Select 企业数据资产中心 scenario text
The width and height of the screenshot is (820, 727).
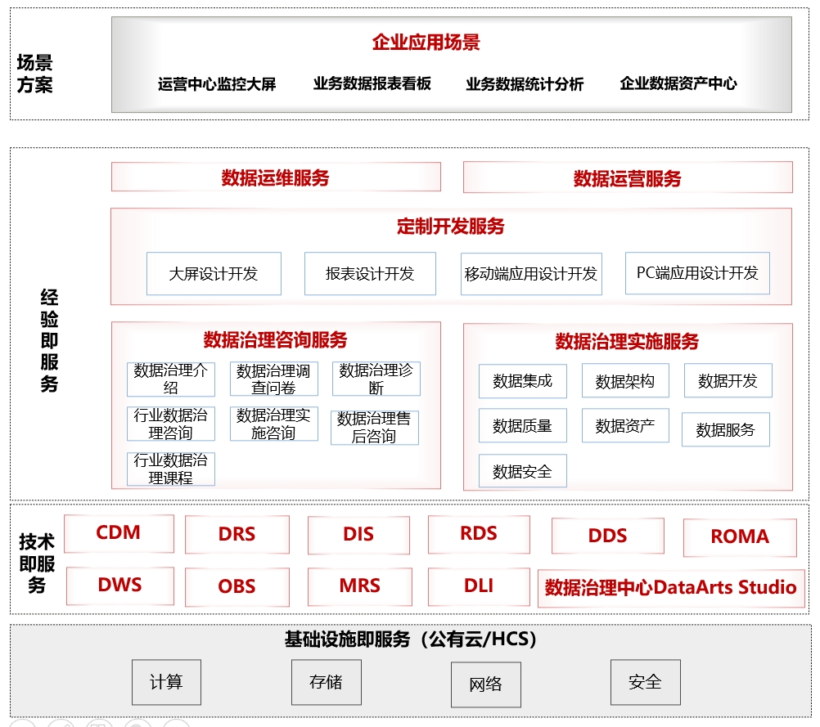tap(678, 83)
